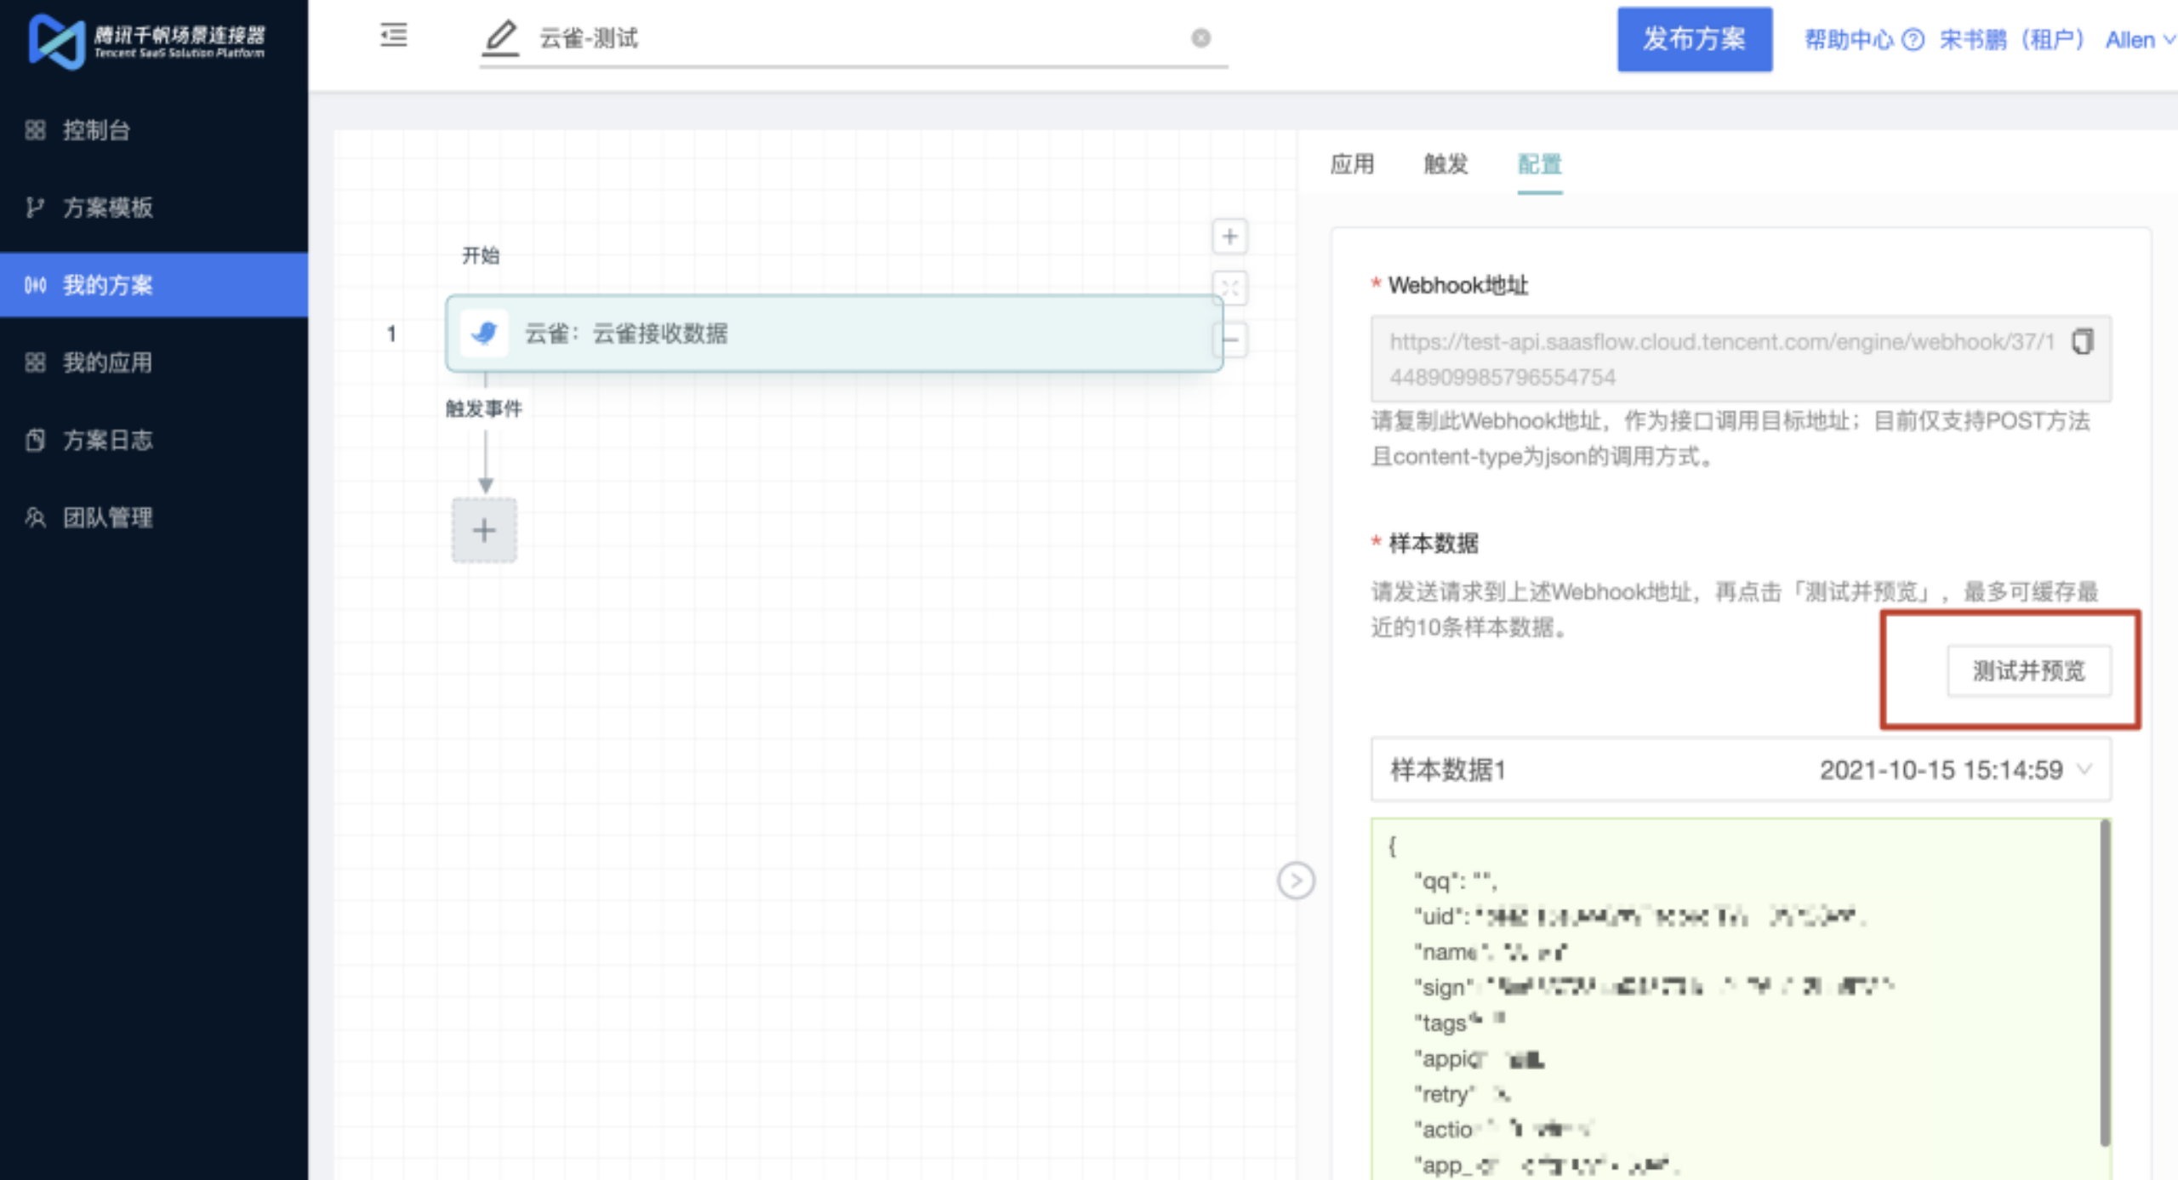The height and width of the screenshot is (1180, 2178).
Task: Click the 方案模板 branch icon
Action: coord(35,208)
